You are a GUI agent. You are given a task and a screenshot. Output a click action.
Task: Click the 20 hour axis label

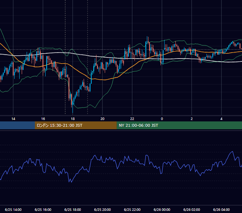[x=102, y=119]
